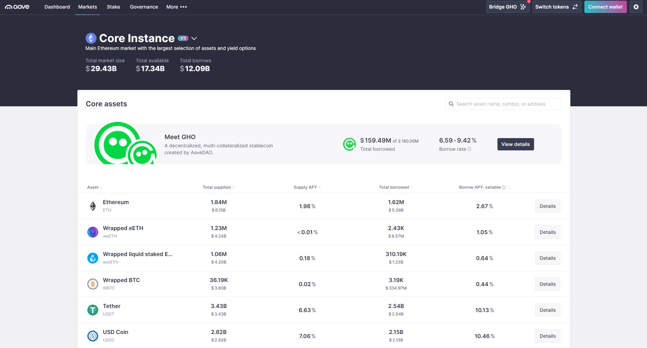Click the Ethereum asset name
The width and height of the screenshot is (647, 348).
(116, 202)
